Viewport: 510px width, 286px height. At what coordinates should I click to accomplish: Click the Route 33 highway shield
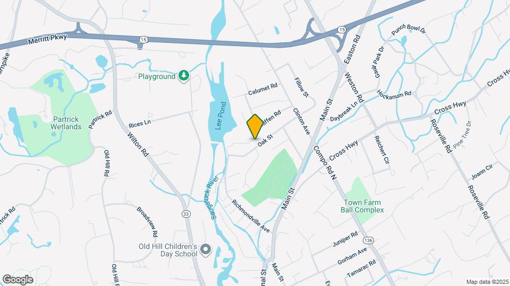(x=186, y=214)
